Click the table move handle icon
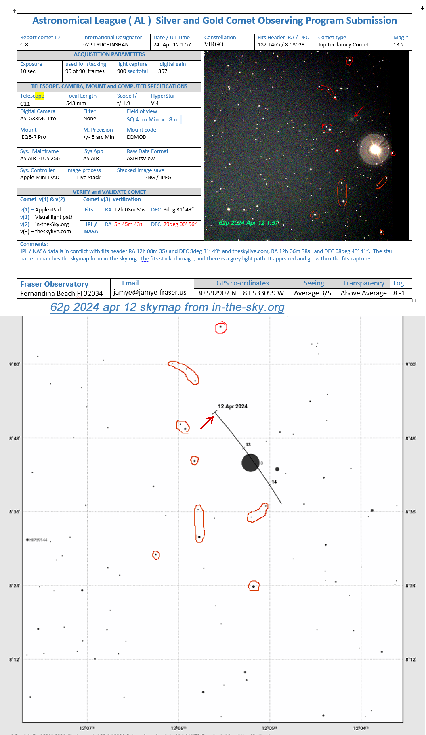 tap(14, 10)
